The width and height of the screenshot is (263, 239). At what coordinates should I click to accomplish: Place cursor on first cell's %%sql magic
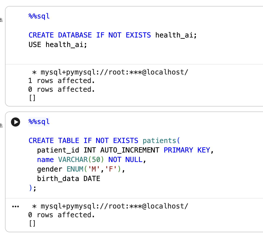(x=39, y=16)
